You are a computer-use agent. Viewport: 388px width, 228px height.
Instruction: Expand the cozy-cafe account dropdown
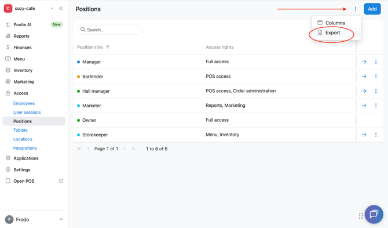click(x=52, y=9)
